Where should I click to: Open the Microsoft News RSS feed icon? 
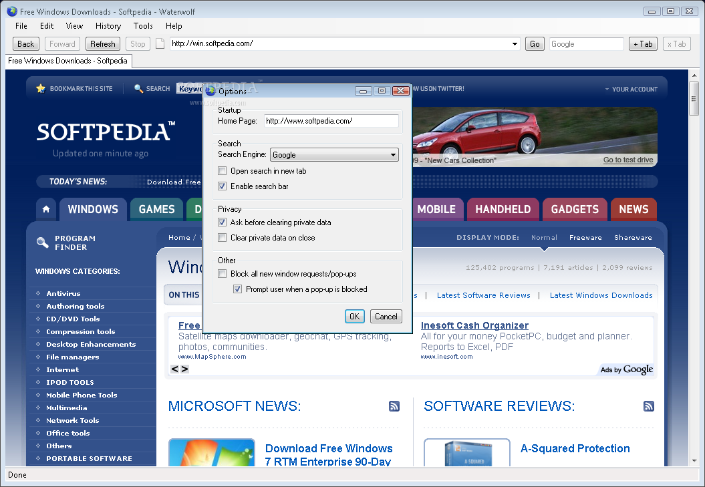coord(394,406)
